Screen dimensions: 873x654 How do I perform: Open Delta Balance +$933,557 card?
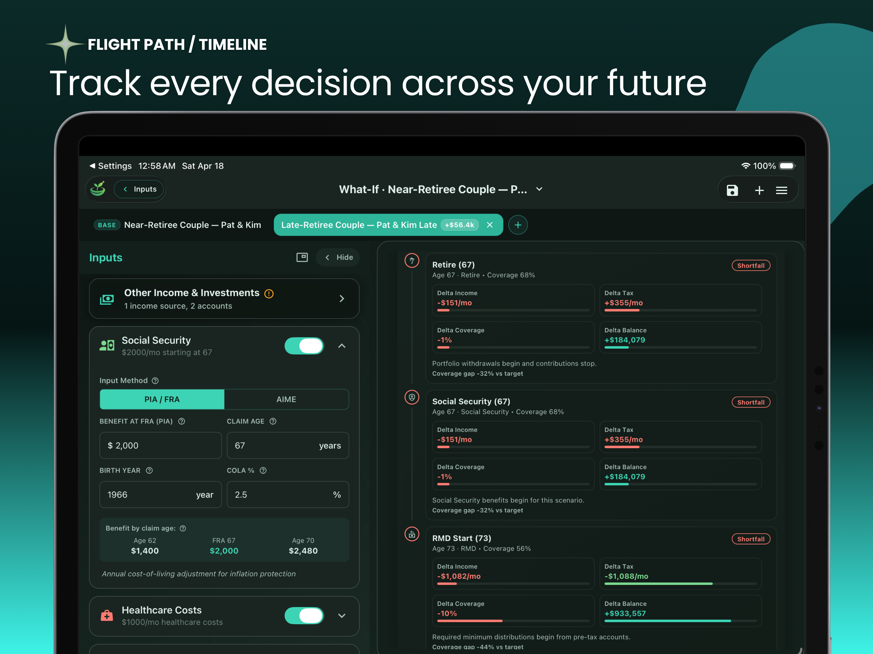coord(680,611)
